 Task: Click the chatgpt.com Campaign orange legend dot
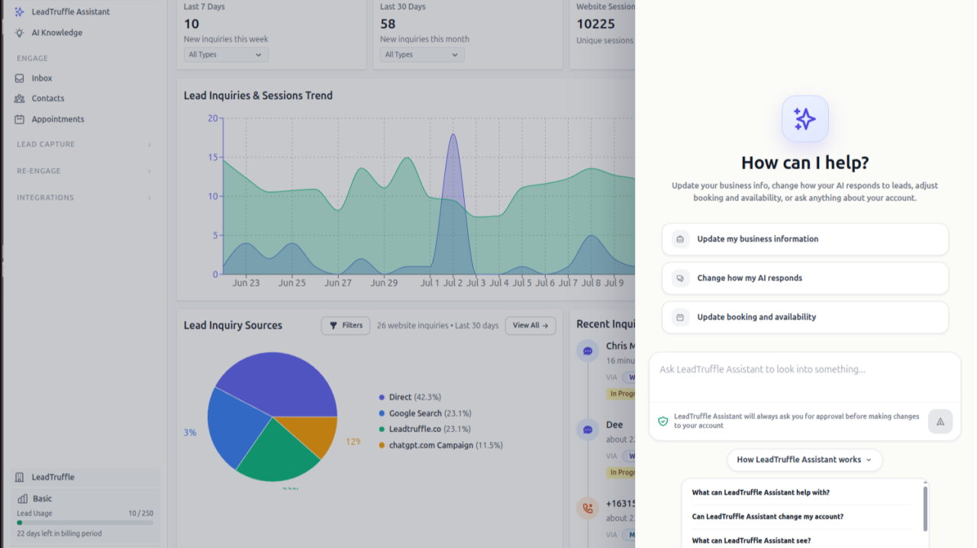click(x=382, y=446)
